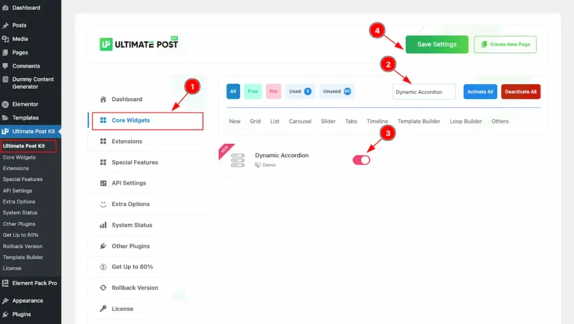Click the Extensions grid icon
574x324 pixels.
click(103, 141)
